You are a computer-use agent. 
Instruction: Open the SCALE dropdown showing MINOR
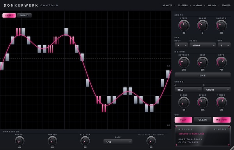point(203,45)
